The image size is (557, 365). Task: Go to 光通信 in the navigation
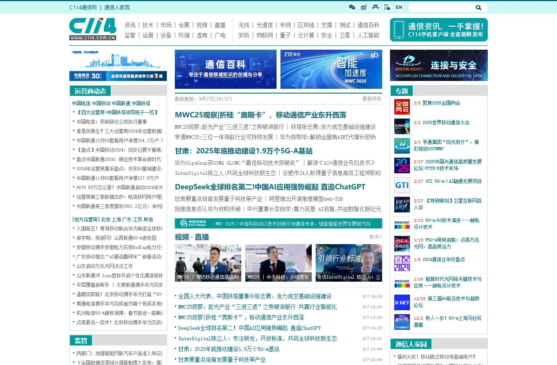(x=264, y=25)
